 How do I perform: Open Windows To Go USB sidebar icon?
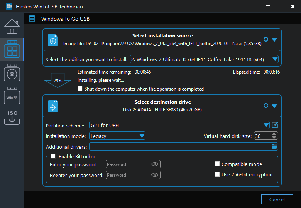tap(12, 49)
